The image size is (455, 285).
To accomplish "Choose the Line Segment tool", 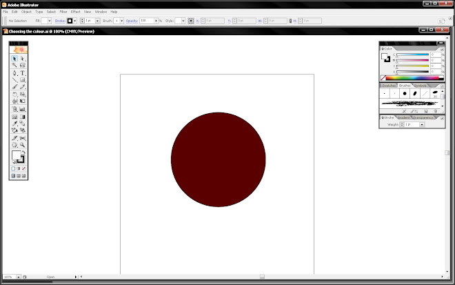I will (x=14, y=79).
